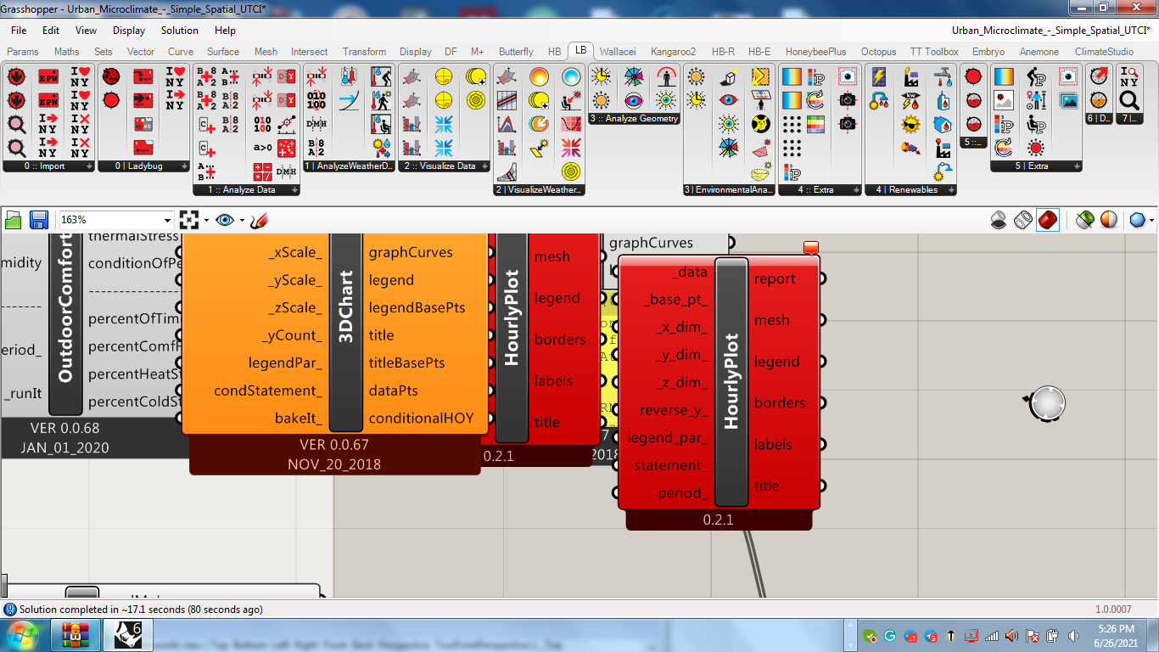
Task: Toggle the wireframe preview mode icon
Action: [1024, 220]
